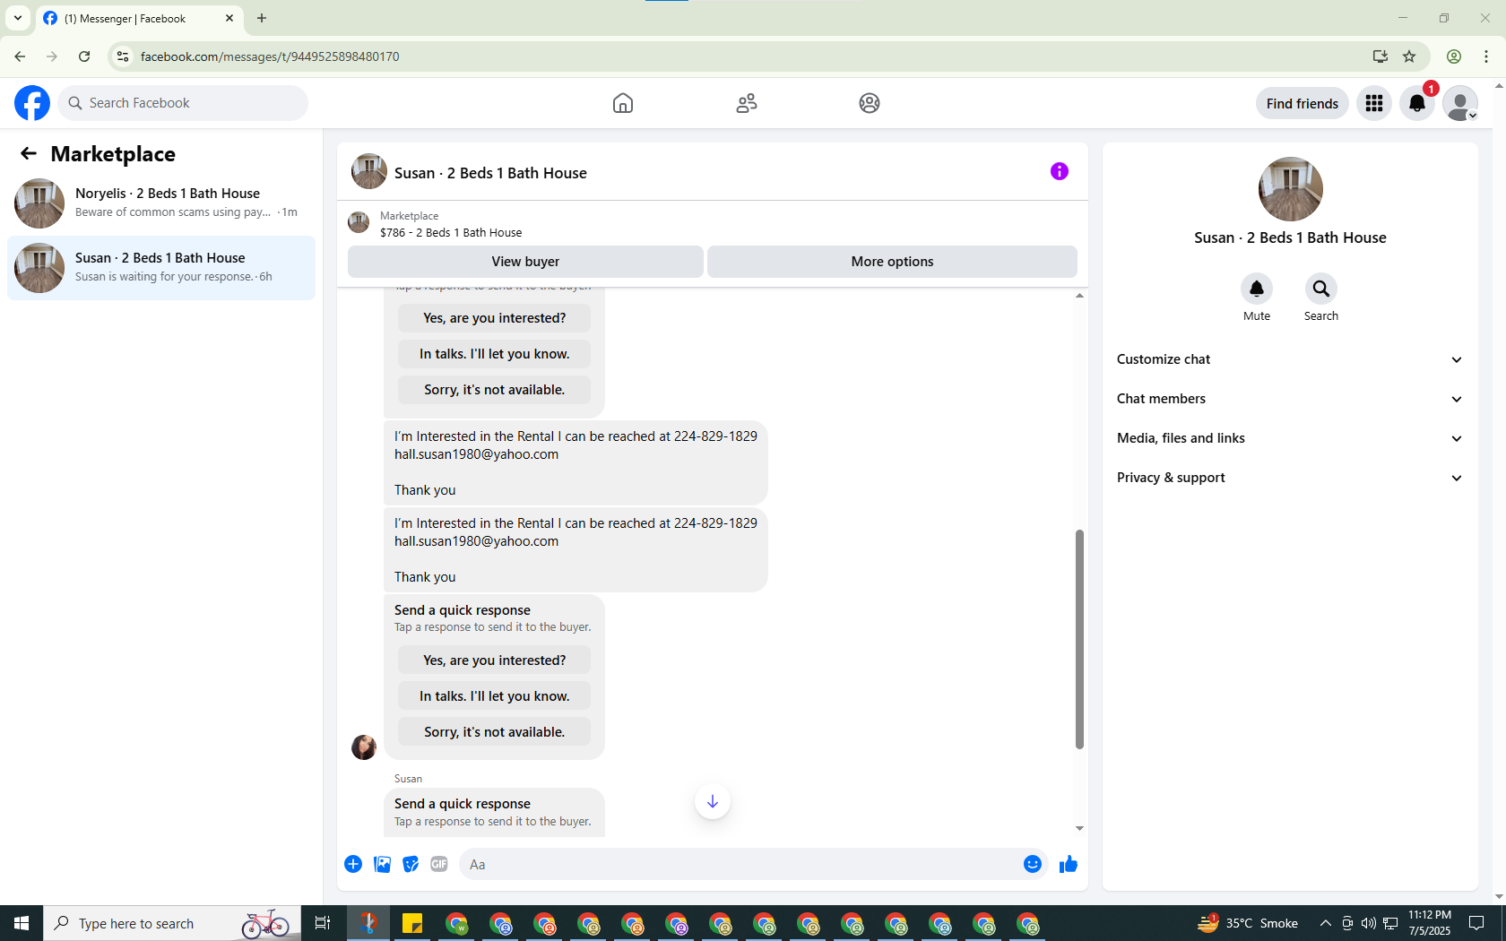Open the listing thumbnail in Marketplace banner
1506x941 pixels.
(x=359, y=222)
